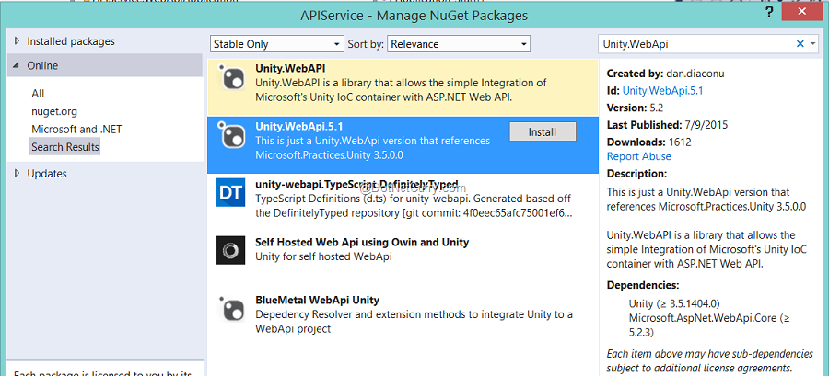Select BlueMetal WebApi Unity package title

[x=317, y=300]
